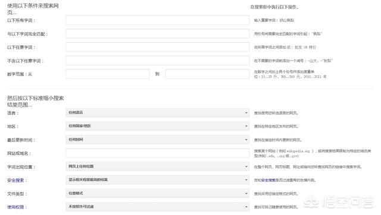Click the 以下所有字词 input field

click(157, 20)
